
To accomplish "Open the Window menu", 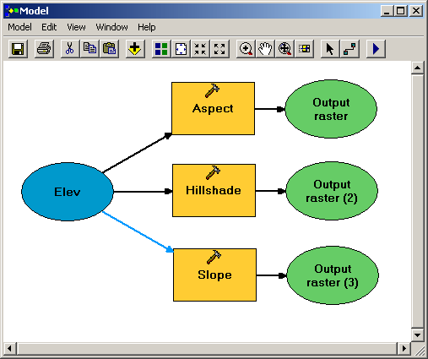I will (x=111, y=27).
